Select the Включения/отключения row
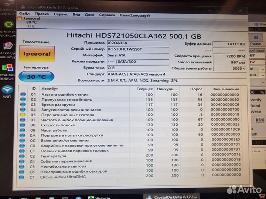This screenshot has height=199, width=266. coord(130,140)
